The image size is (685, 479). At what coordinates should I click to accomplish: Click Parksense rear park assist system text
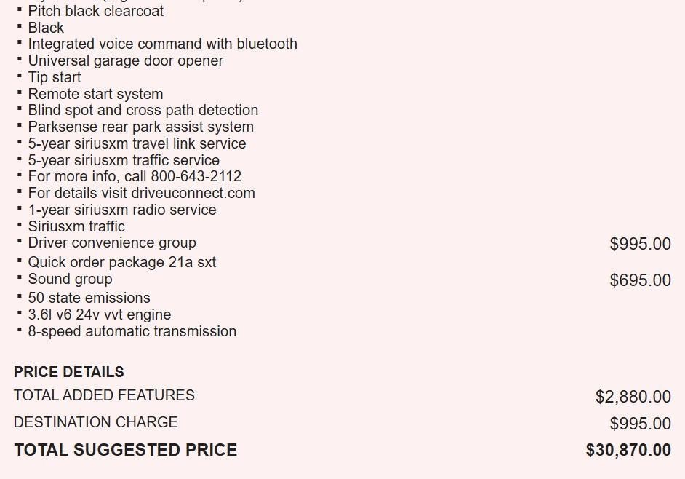pos(140,127)
